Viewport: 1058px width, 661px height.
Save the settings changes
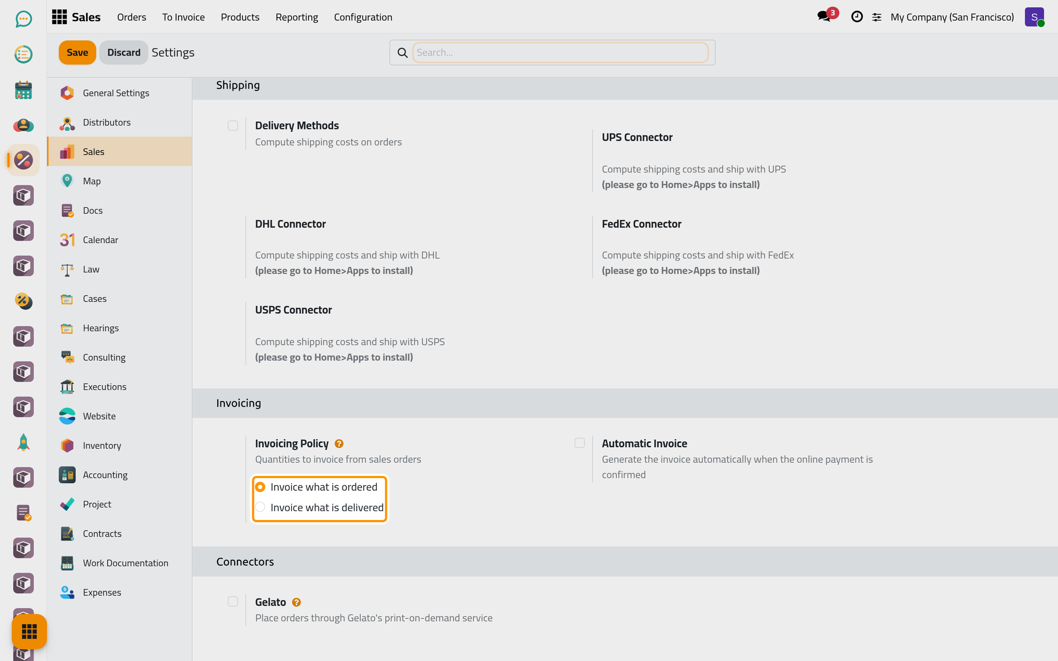(77, 52)
